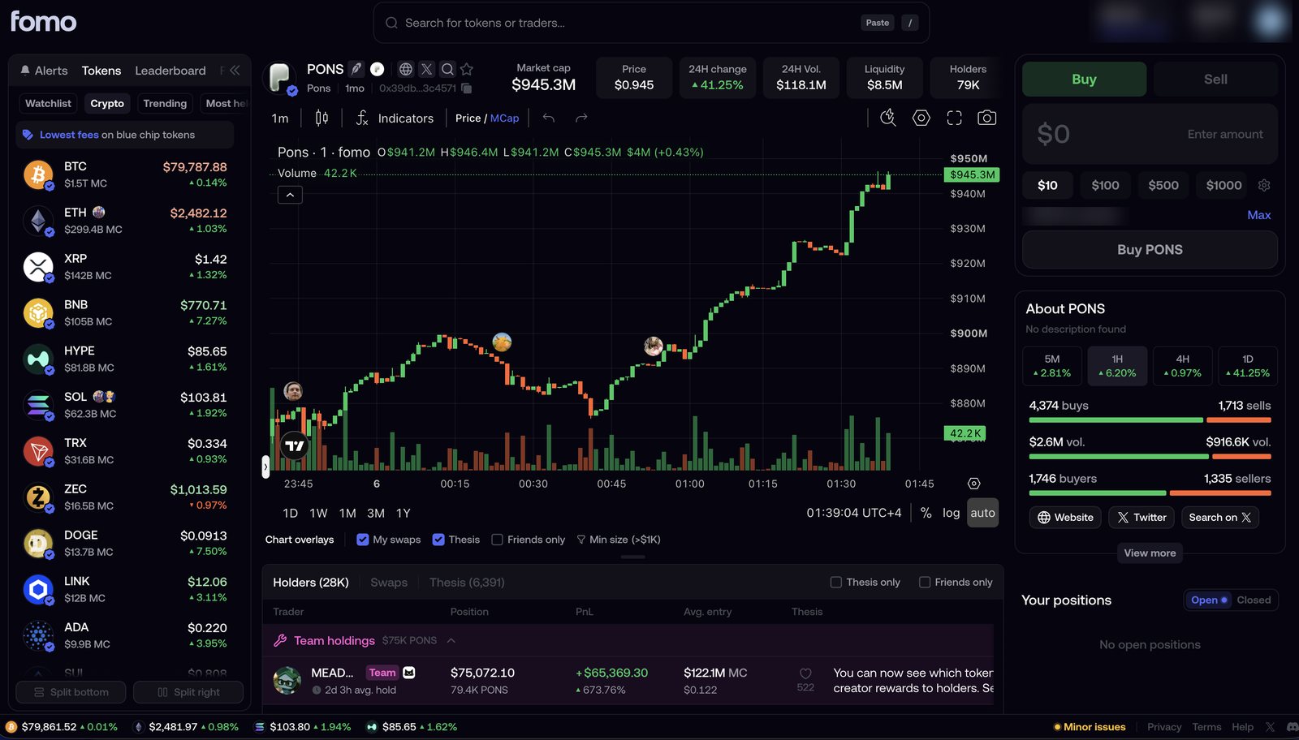Open the quick search lightning tool
Viewport: 1299px width, 740px height.
coord(888,118)
